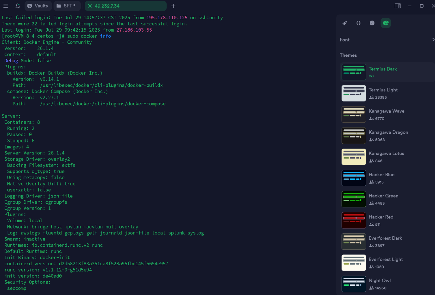Click the 'Swarm: inactive' line
The image size is (435, 295).
point(25,239)
